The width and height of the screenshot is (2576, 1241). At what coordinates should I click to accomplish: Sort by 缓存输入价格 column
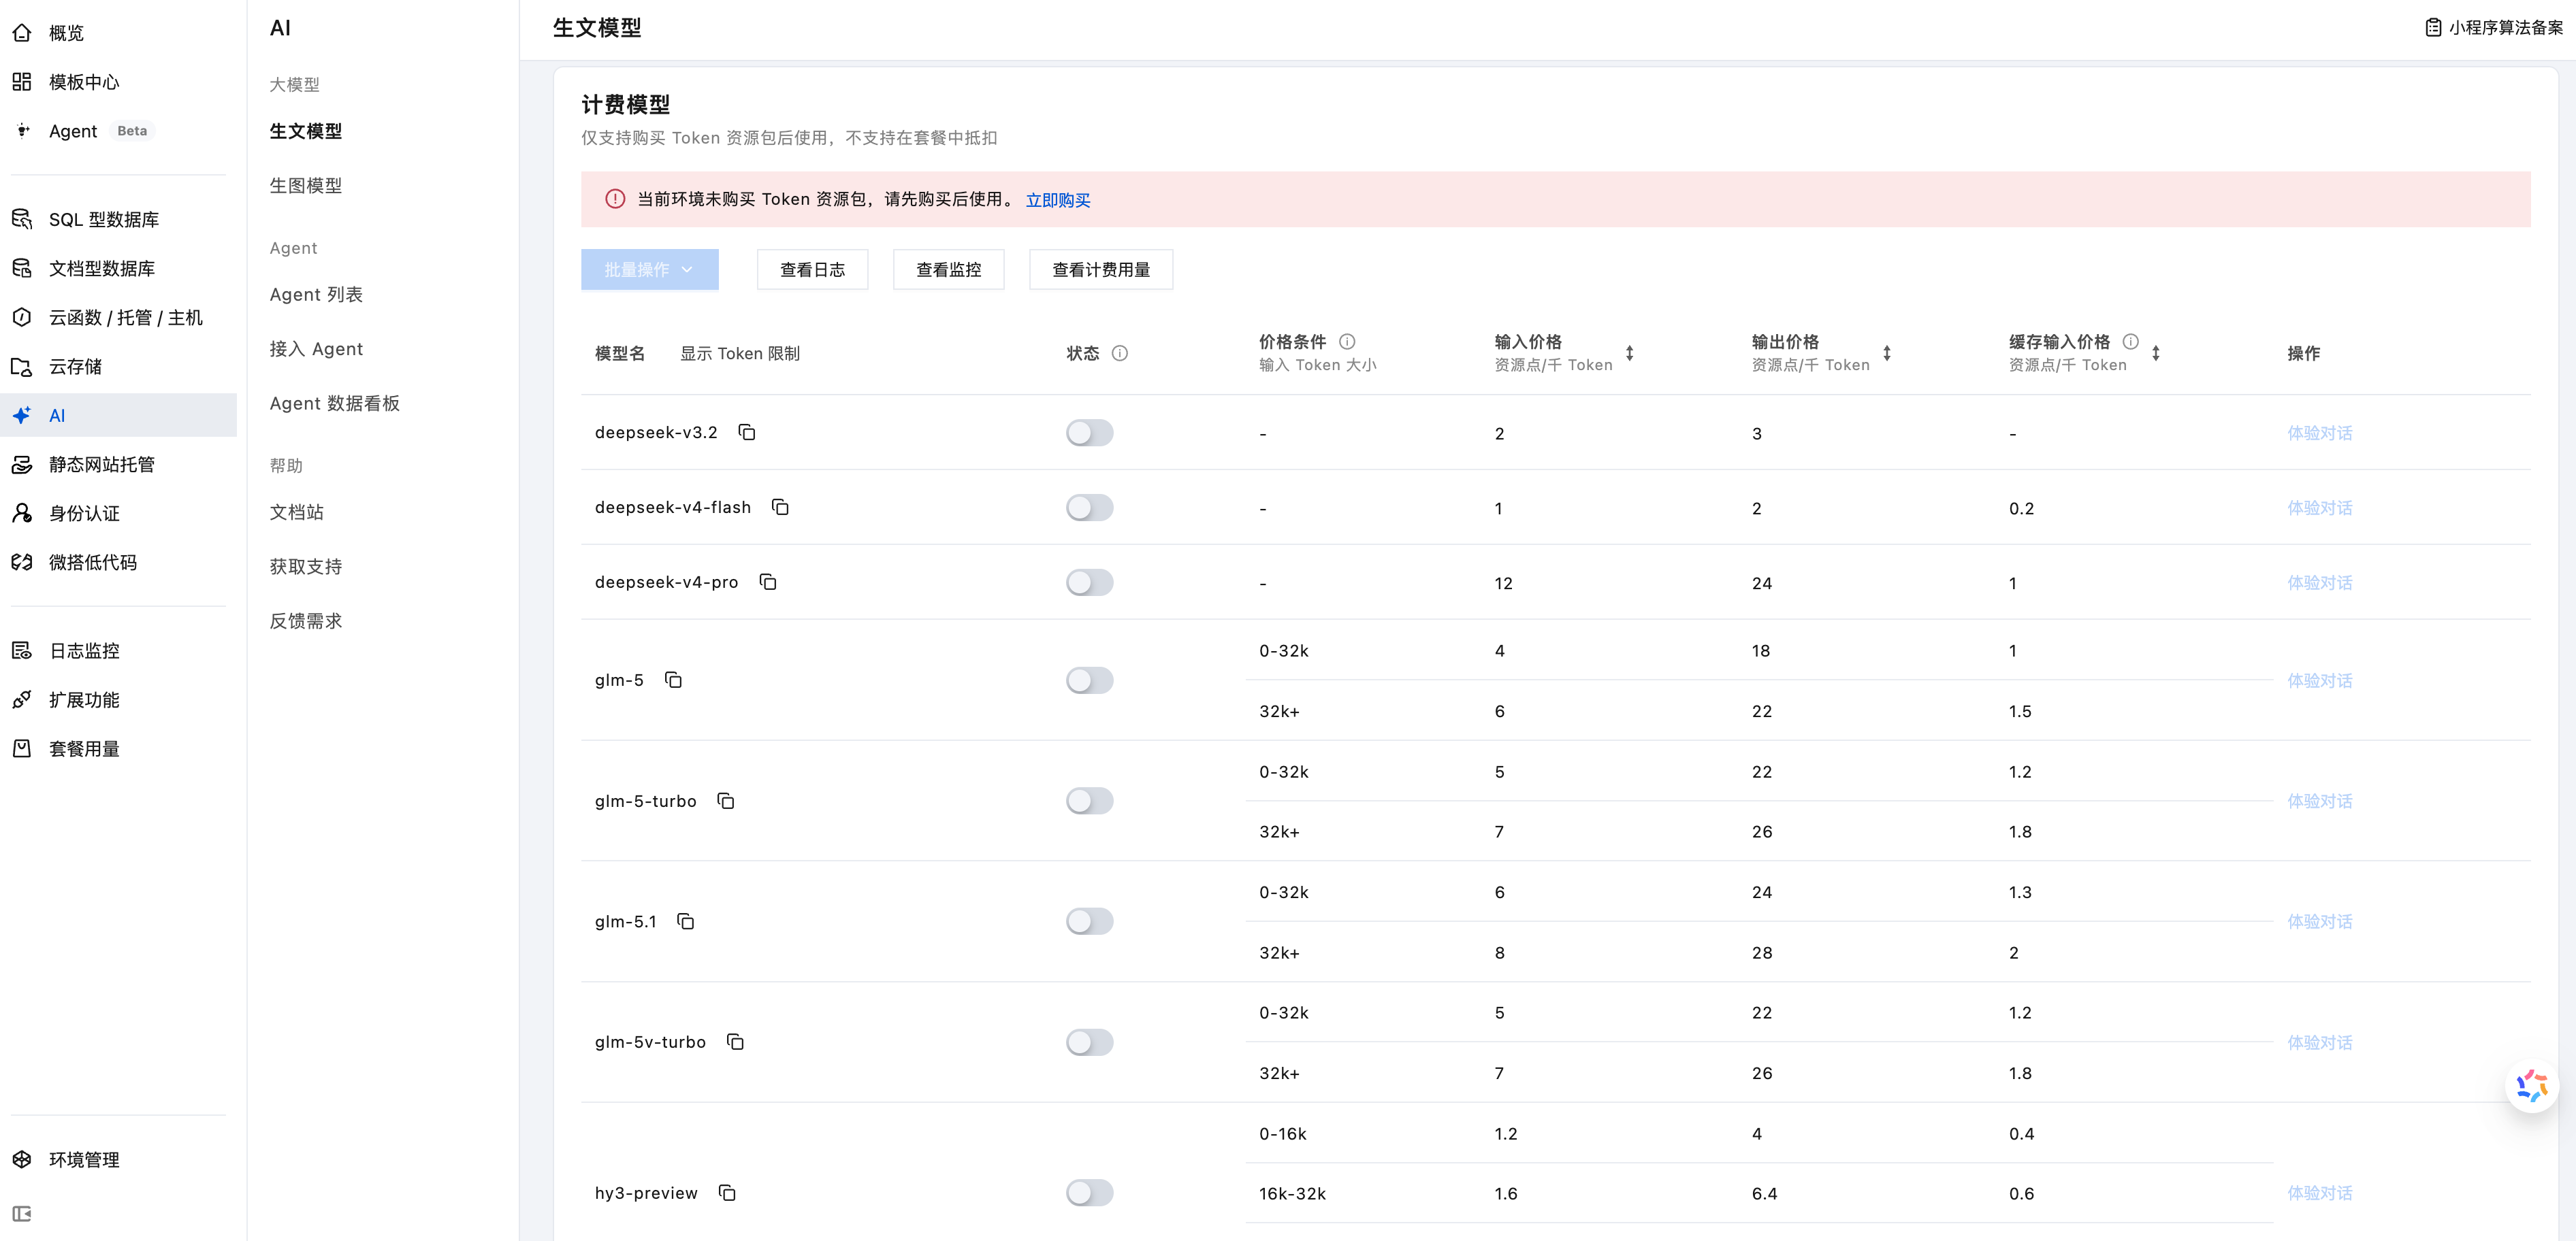pos(2156,352)
